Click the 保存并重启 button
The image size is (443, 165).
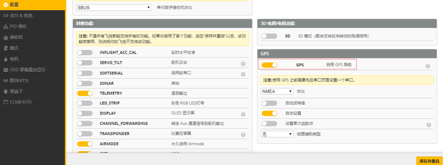point(429,161)
